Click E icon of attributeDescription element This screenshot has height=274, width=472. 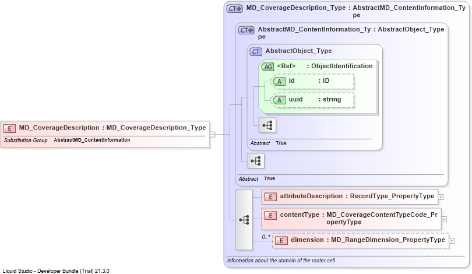point(270,197)
